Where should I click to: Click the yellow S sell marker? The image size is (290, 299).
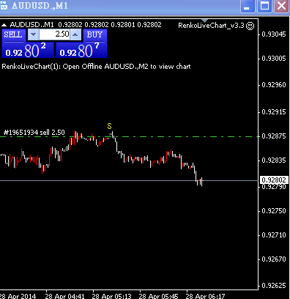109,126
